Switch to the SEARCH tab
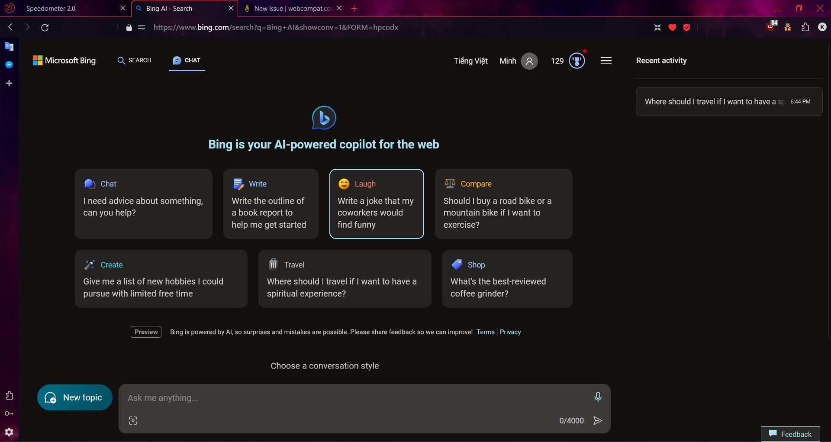This screenshot has height=442, width=831. click(135, 61)
